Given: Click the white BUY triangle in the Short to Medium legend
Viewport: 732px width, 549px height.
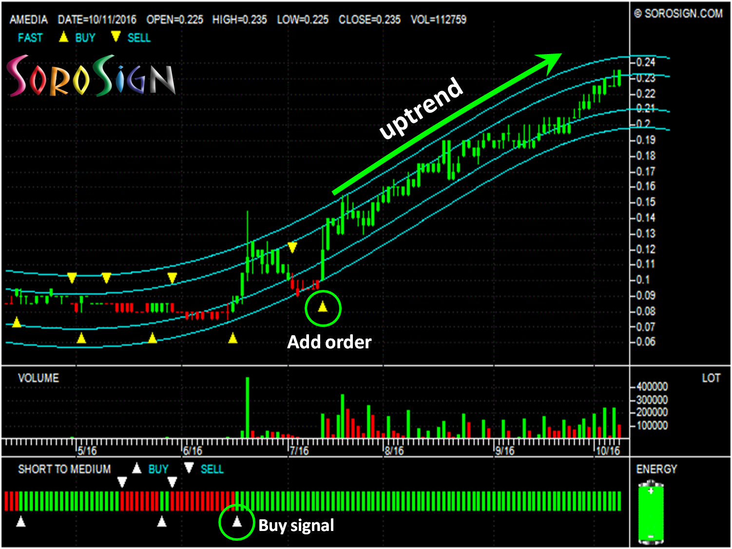Looking at the screenshot, I should coord(137,469).
